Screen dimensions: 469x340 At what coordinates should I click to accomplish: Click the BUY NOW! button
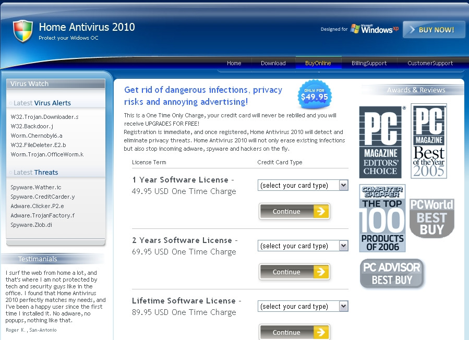434,30
